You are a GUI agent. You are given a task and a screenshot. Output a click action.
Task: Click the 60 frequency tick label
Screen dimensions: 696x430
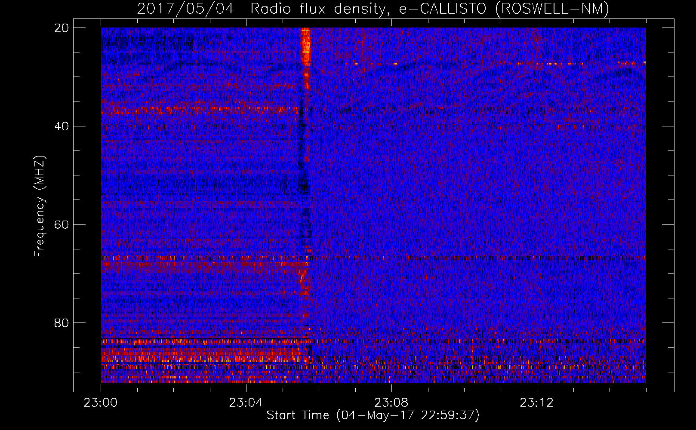coord(62,225)
